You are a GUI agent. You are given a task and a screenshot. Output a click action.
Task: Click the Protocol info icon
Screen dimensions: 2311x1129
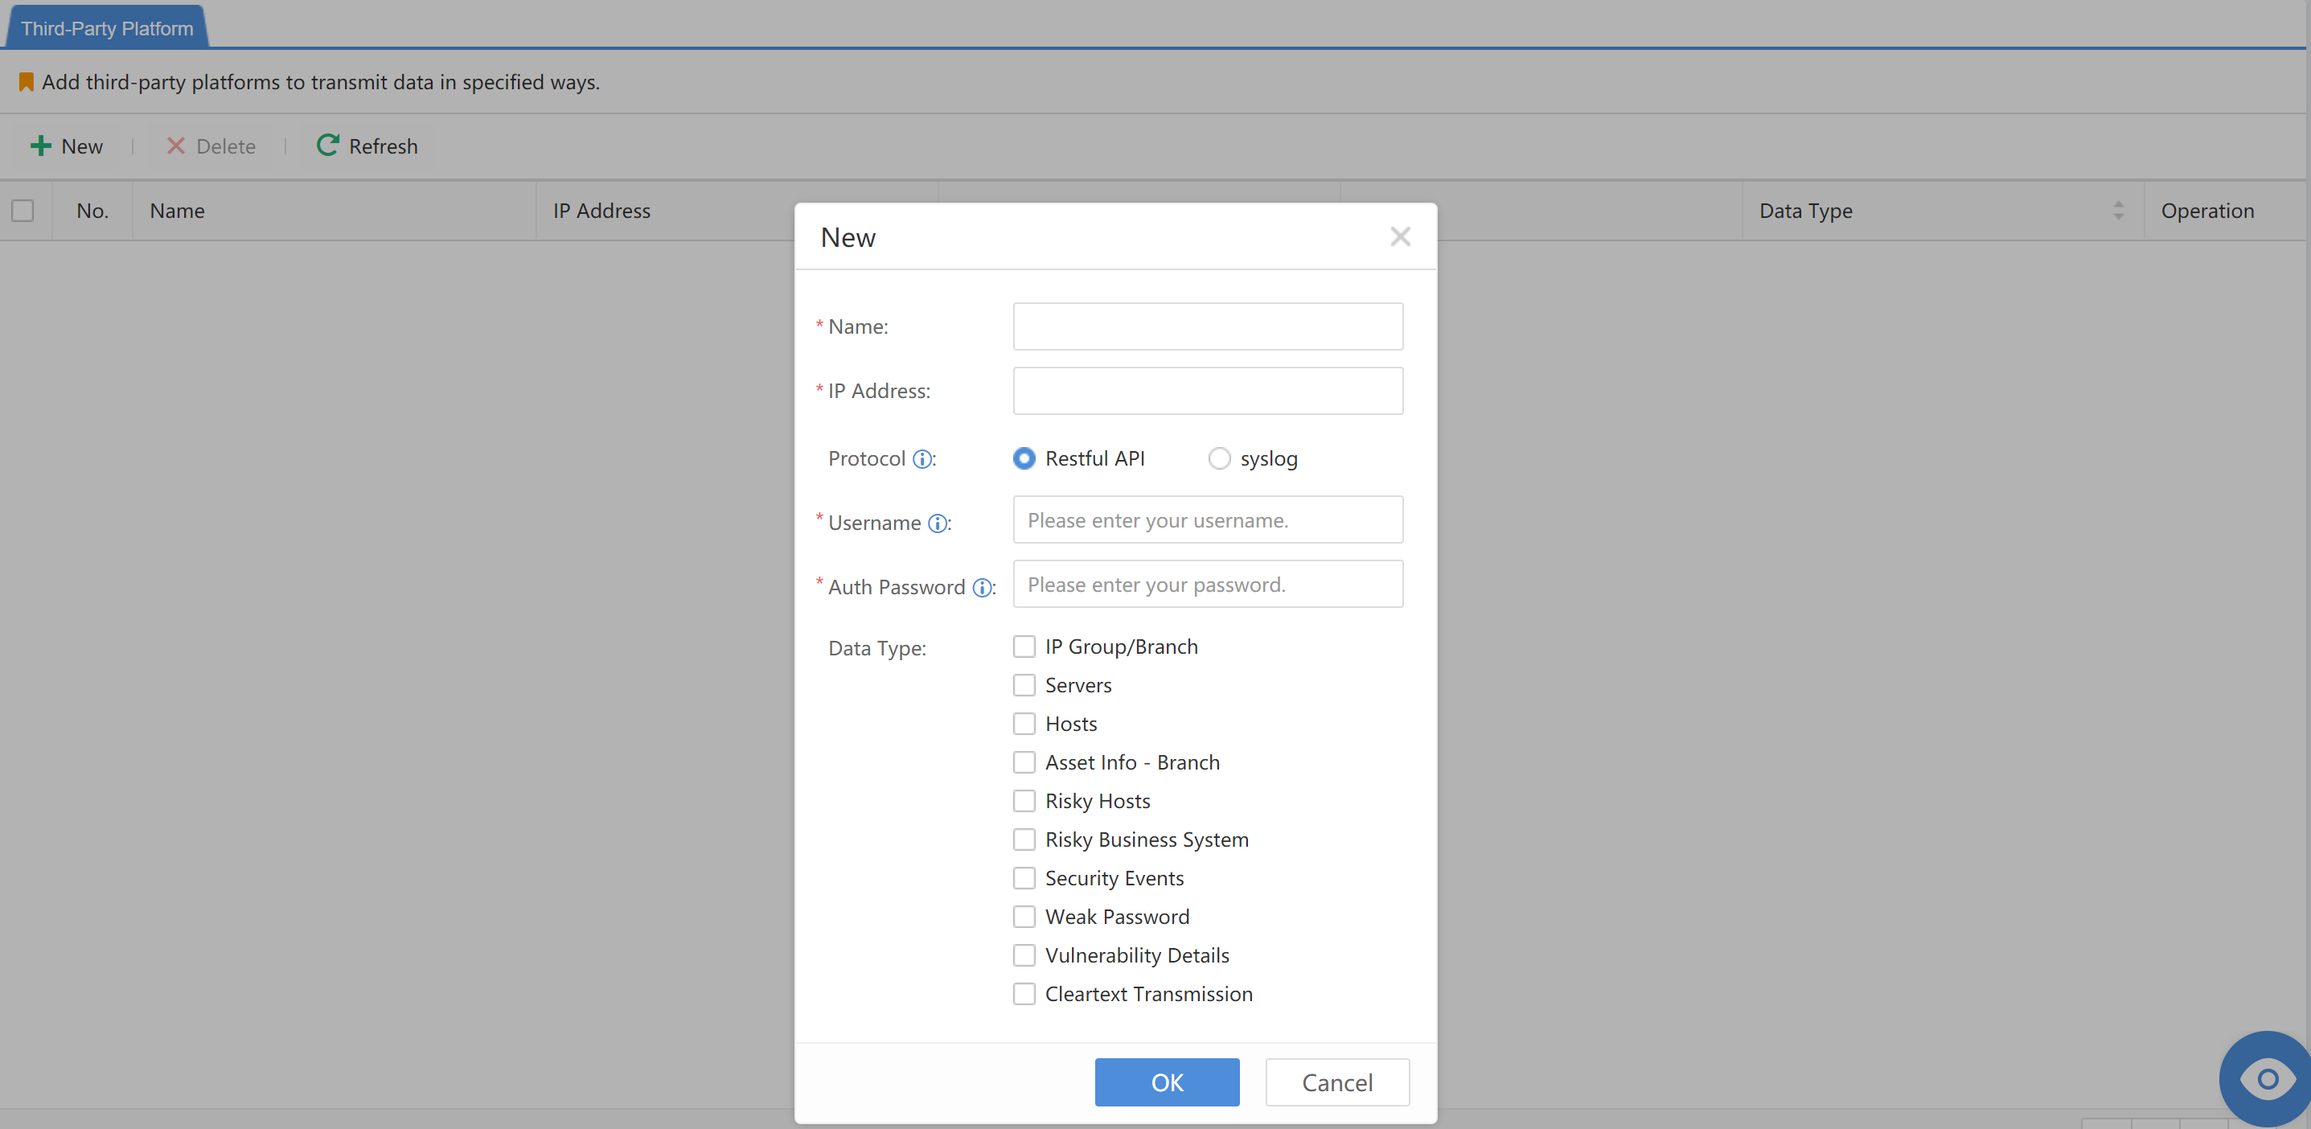922,459
